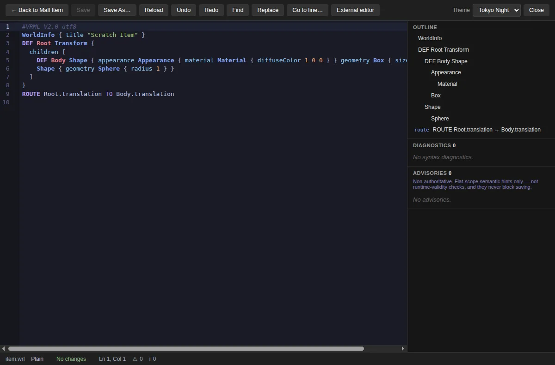Open the Replace tool

[268, 10]
